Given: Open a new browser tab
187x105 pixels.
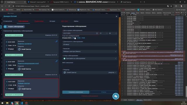Looking at the screenshot, I should tap(144, 2).
